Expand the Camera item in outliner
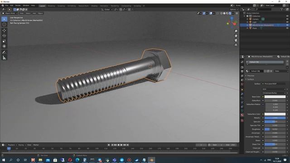 tap(247, 19)
